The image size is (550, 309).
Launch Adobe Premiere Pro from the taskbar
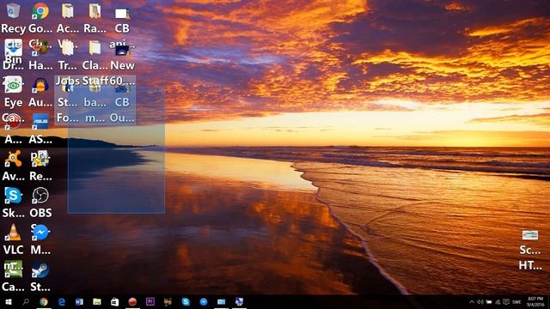click(x=150, y=301)
